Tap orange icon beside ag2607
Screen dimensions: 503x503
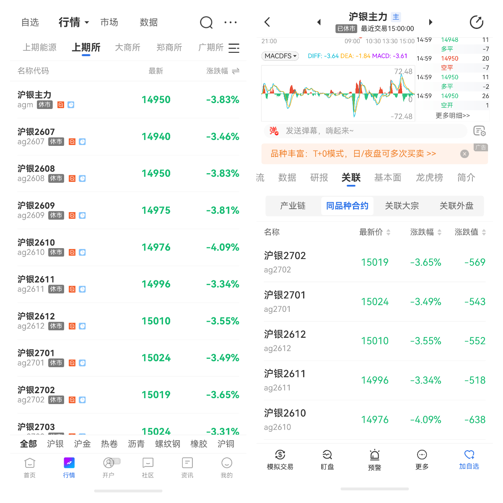pyautogui.click(x=72, y=142)
